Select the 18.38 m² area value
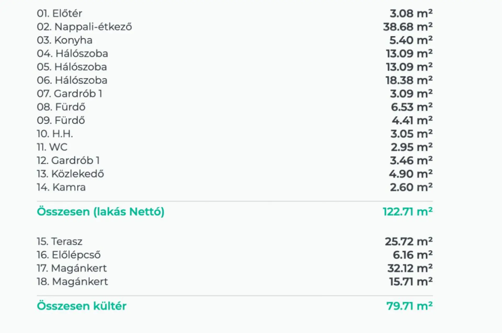Screen dimensions: 502x333 (x=409, y=80)
